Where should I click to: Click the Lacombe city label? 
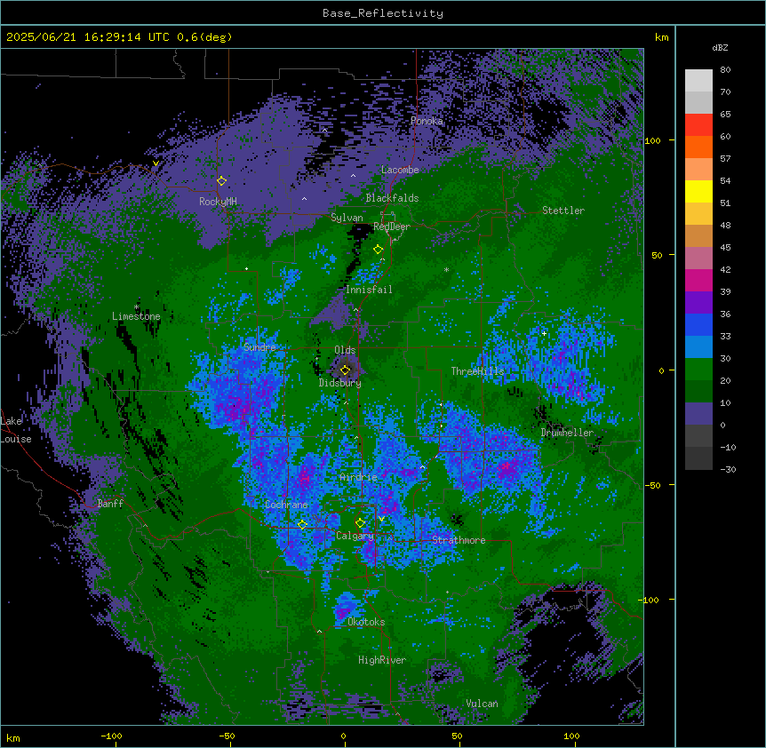pos(400,170)
